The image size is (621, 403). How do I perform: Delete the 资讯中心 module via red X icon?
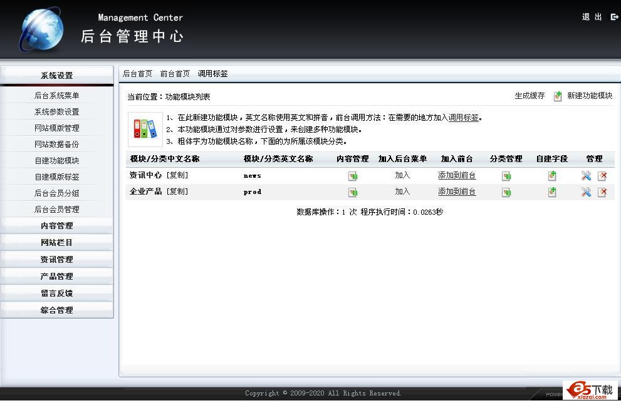(602, 176)
